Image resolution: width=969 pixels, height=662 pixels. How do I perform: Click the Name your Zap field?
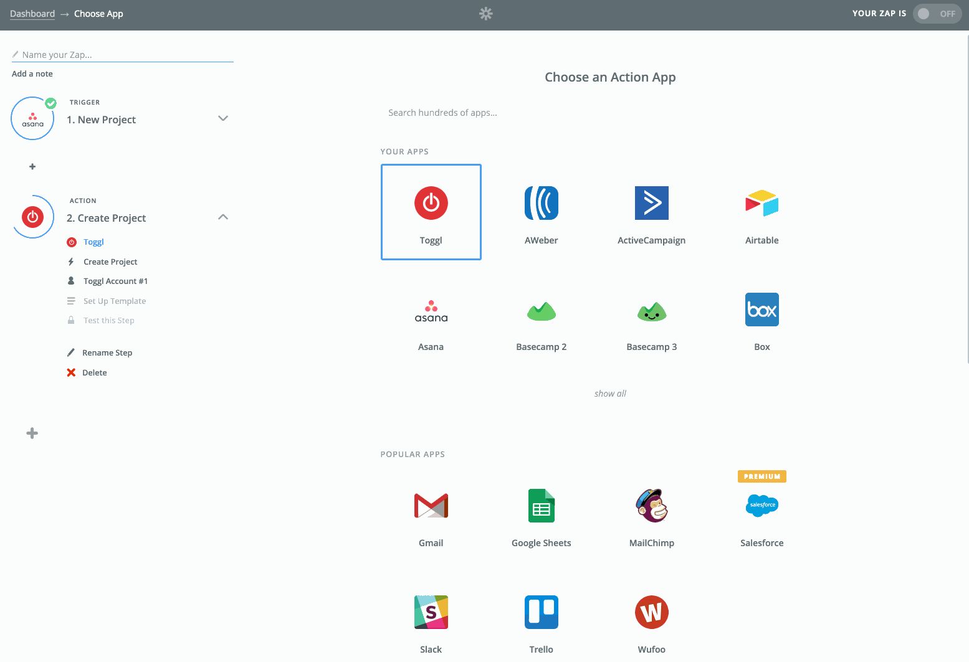click(x=123, y=55)
